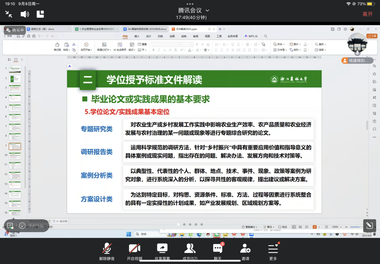This screenshot has height=264, width=380.
Task: Switch the meeting layout view icon
Action: point(40,14)
